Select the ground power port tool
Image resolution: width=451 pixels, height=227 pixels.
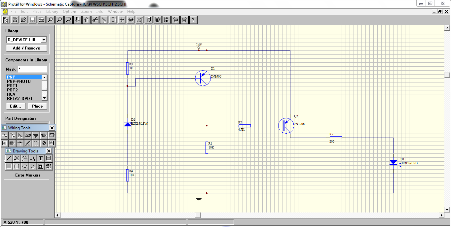36,135
